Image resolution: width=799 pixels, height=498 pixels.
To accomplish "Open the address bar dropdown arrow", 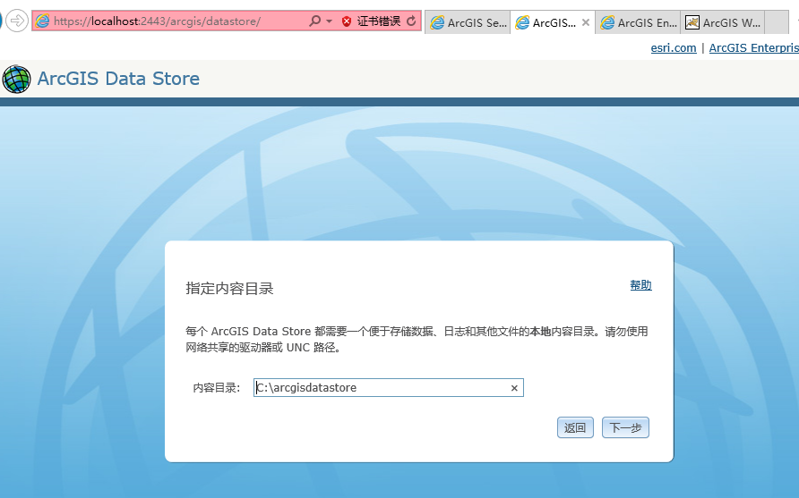I will tap(329, 21).
